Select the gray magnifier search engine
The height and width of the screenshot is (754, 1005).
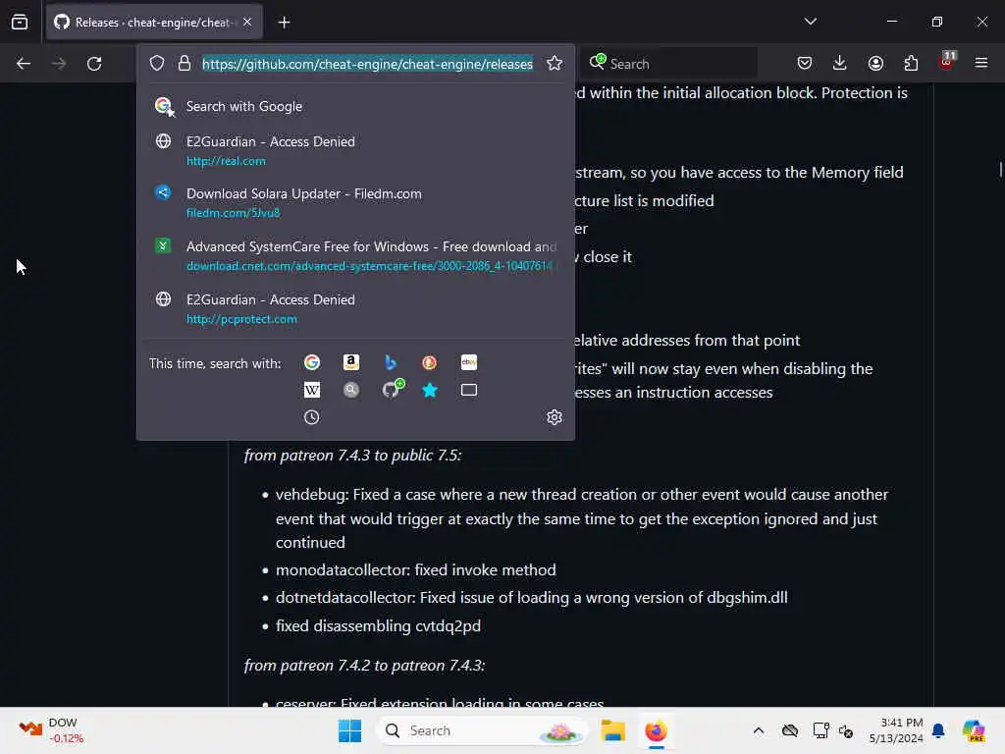pos(351,390)
